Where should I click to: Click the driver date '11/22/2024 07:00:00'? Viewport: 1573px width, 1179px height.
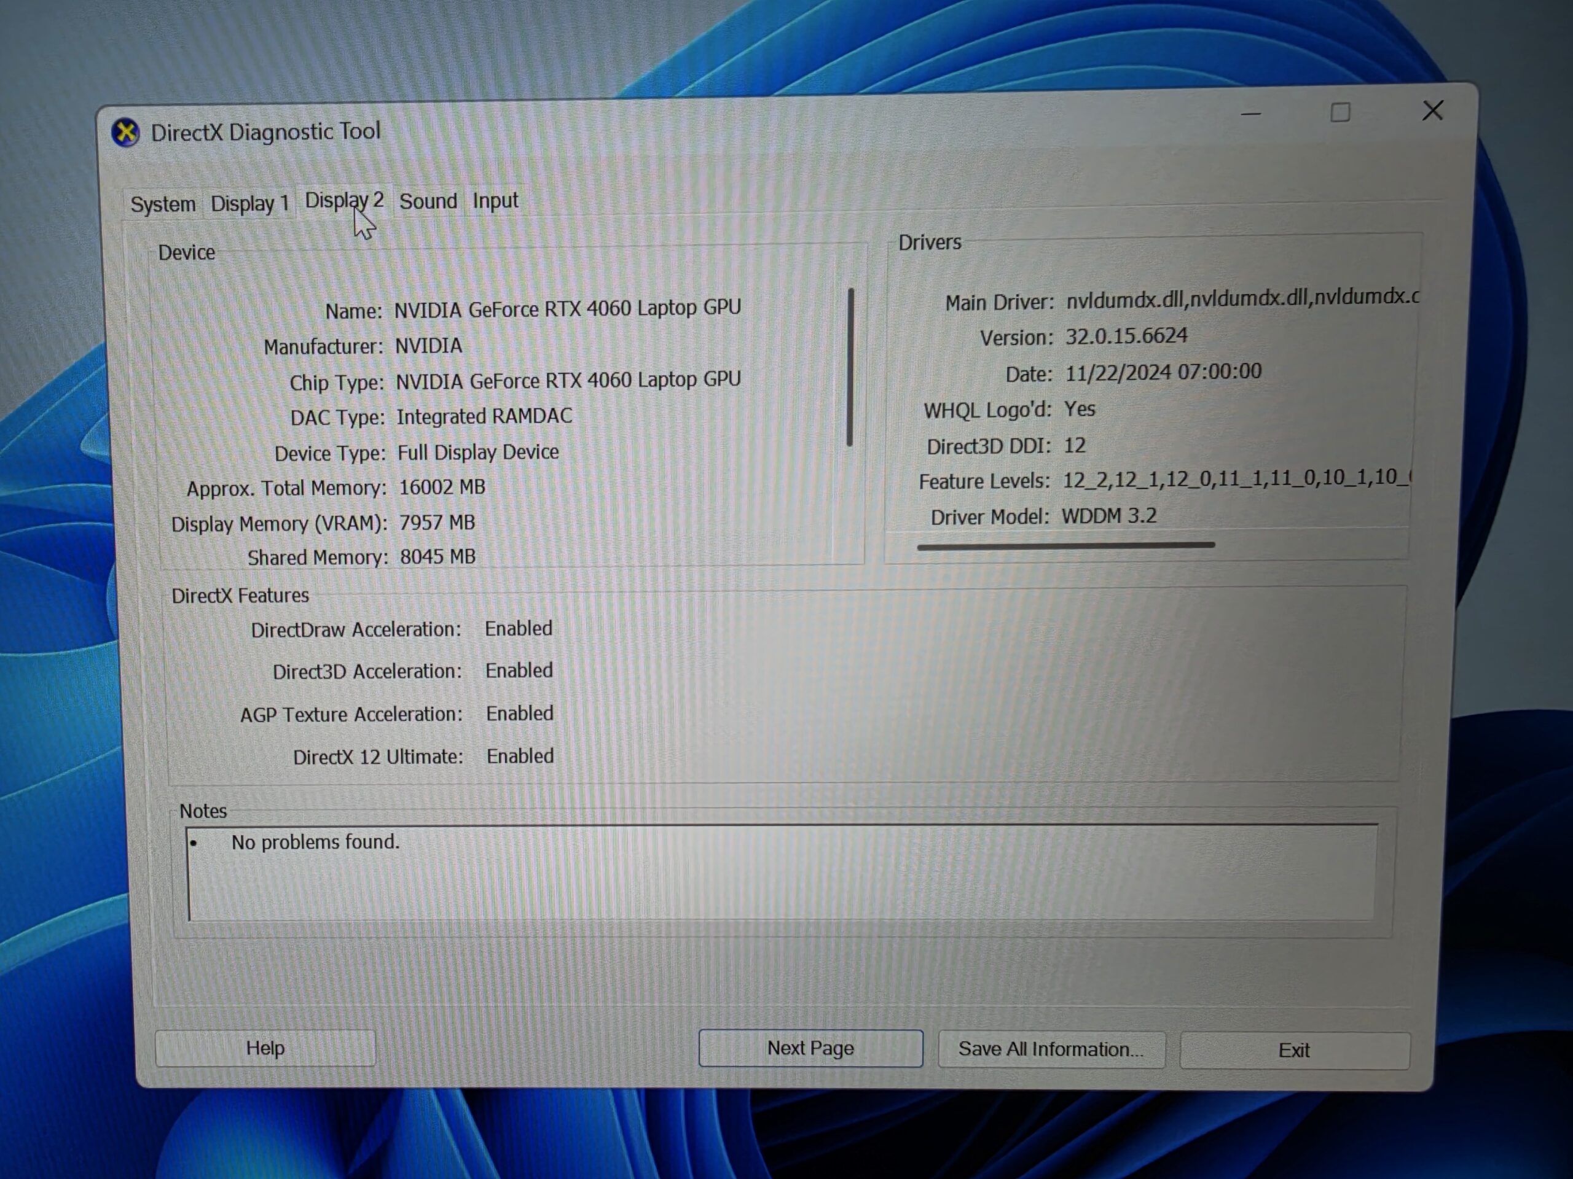(1163, 372)
